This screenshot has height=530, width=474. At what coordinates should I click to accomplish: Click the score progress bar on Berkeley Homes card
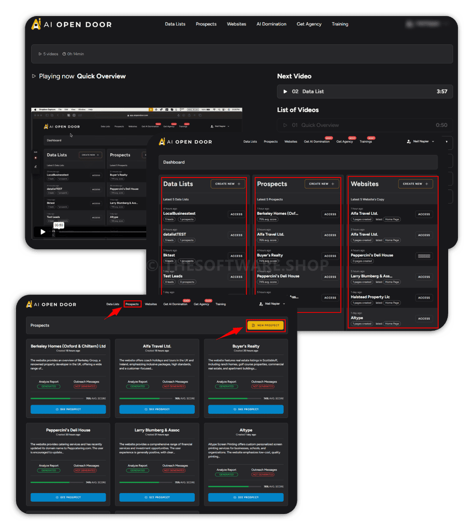tap(57, 399)
